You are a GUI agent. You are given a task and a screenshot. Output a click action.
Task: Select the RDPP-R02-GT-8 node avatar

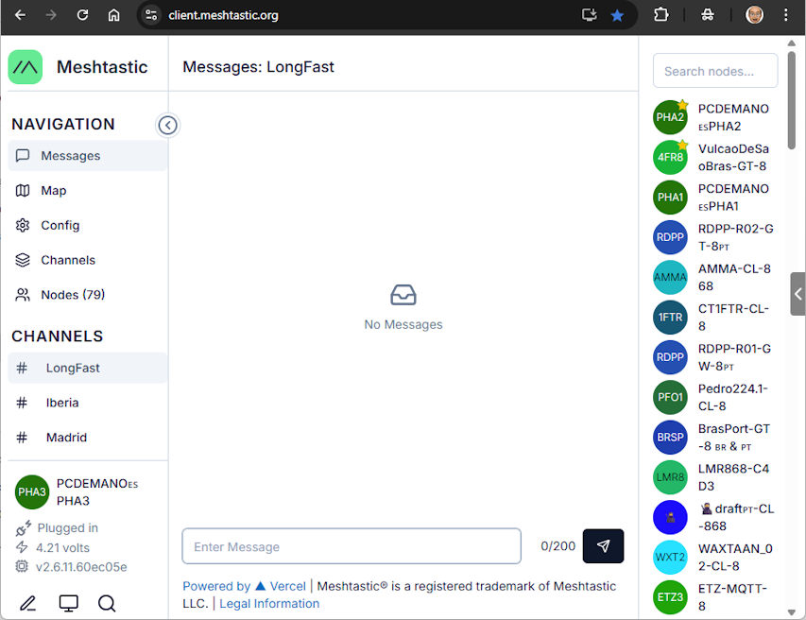pyautogui.click(x=670, y=237)
